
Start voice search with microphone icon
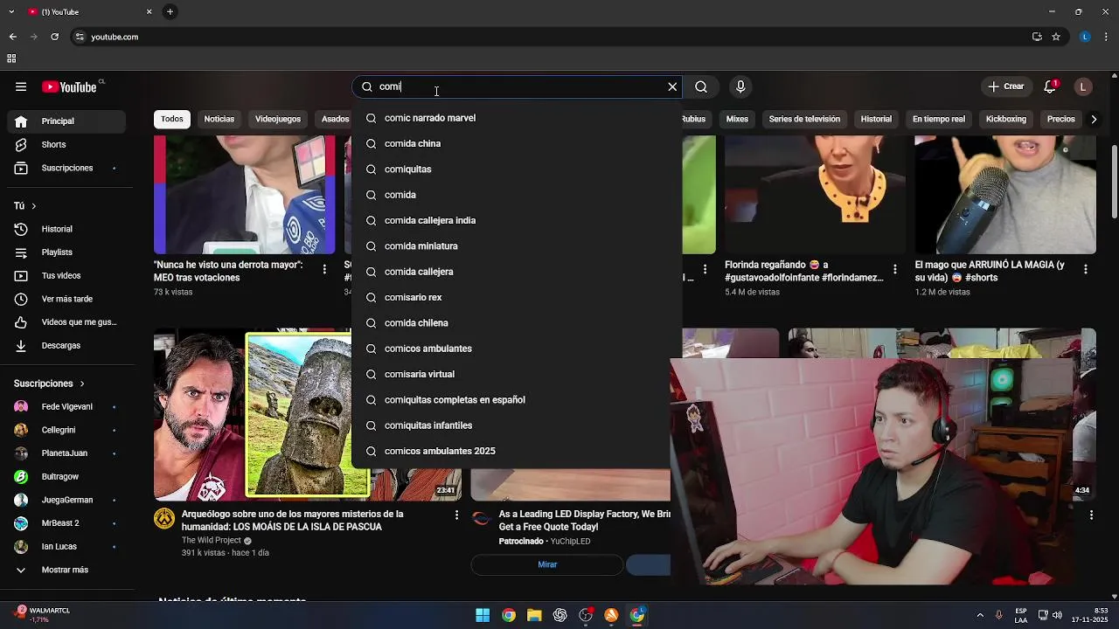click(x=740, y=86)
